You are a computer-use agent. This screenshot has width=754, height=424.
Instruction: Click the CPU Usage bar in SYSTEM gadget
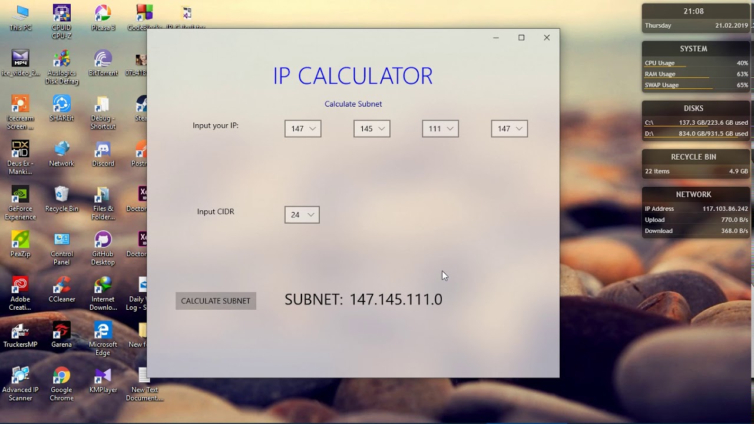[696, 63]
